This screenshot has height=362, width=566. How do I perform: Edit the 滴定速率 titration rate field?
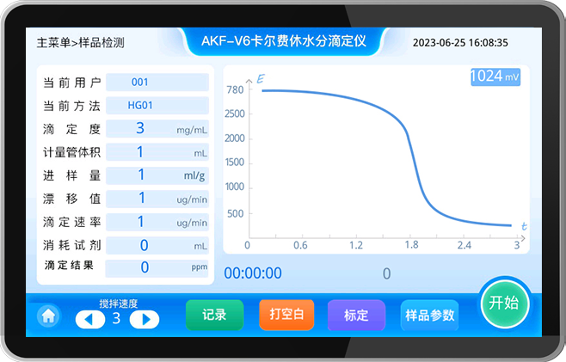coord(157,222)
